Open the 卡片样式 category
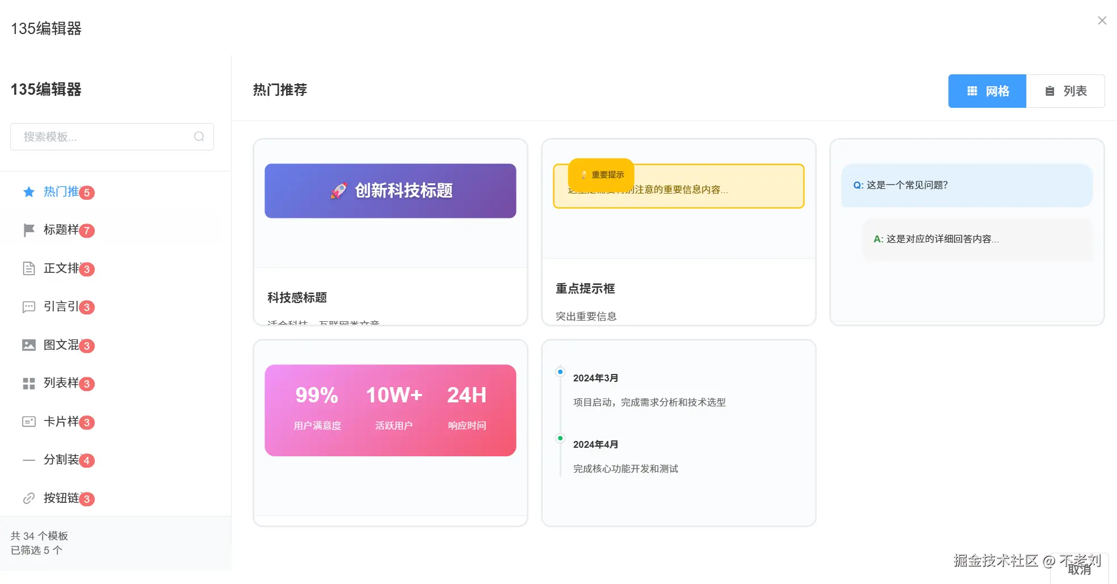This screenshot has height=584, width=1117. (x=61, y=422)
